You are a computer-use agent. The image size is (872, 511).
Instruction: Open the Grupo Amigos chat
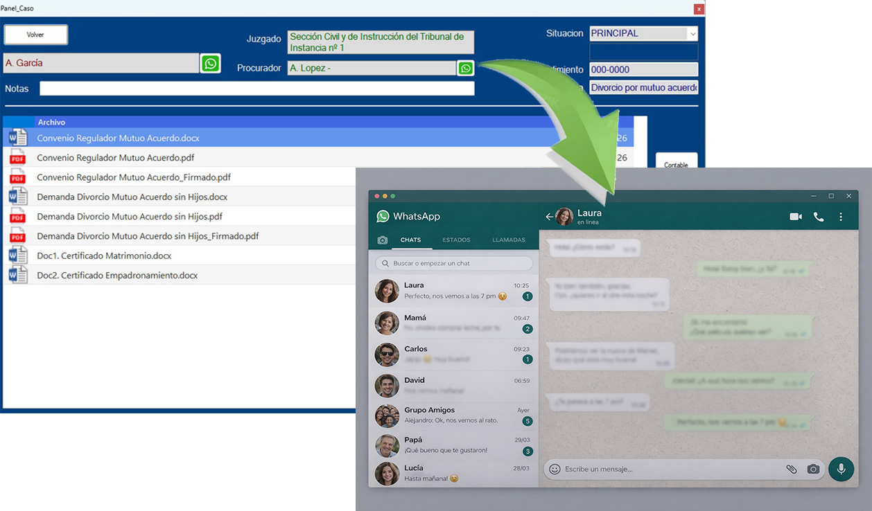click(x=453, y=415)
